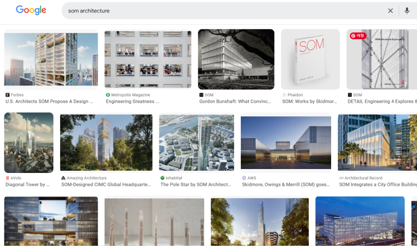Screen dimensions: 417x246
Task: Open the Architectural Record glowing office image
Action: pos(377,143)
